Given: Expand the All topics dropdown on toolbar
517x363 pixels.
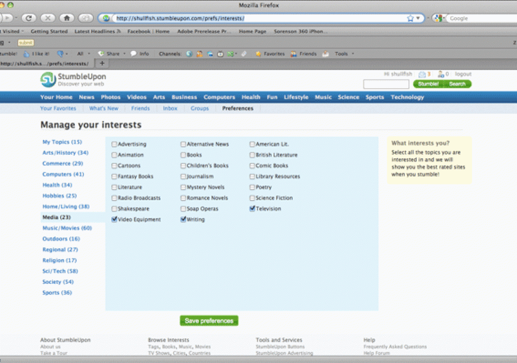Looking at the screenshot, I should (83, 53).
